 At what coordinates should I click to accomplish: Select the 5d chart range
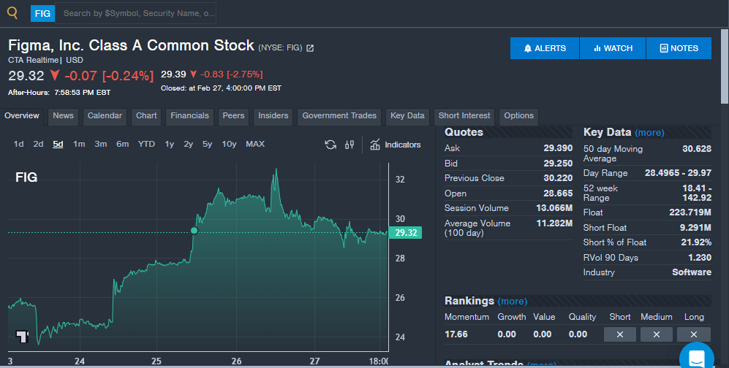(58, 145)
